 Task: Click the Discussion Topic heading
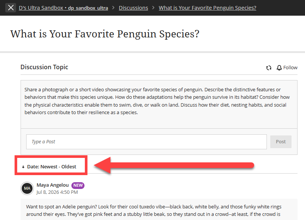click(44, 67)
